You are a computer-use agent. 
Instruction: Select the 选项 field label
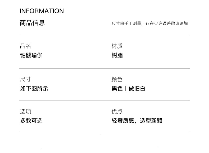(25, 112)
